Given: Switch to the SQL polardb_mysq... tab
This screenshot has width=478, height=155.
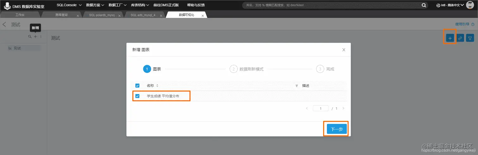Looking at the screenshot, I should coord(103,15).
